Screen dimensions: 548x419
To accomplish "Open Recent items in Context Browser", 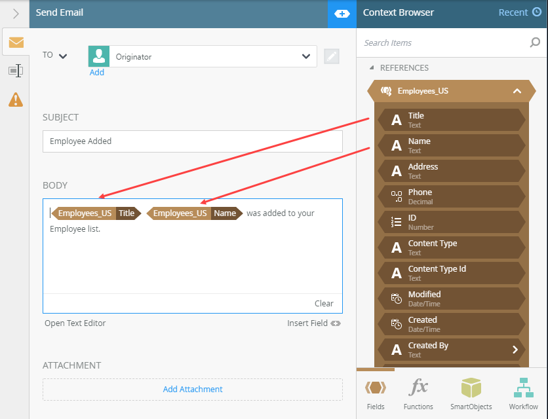I will pos(513,12).
